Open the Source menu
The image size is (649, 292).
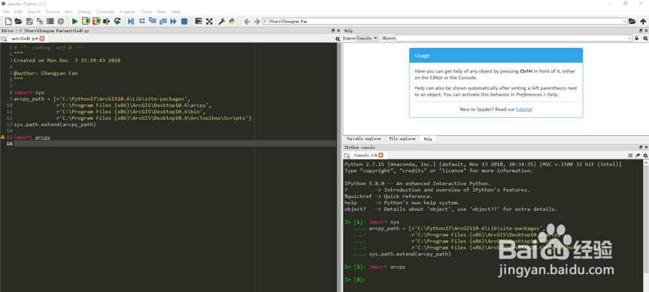(x=53, y=12)
